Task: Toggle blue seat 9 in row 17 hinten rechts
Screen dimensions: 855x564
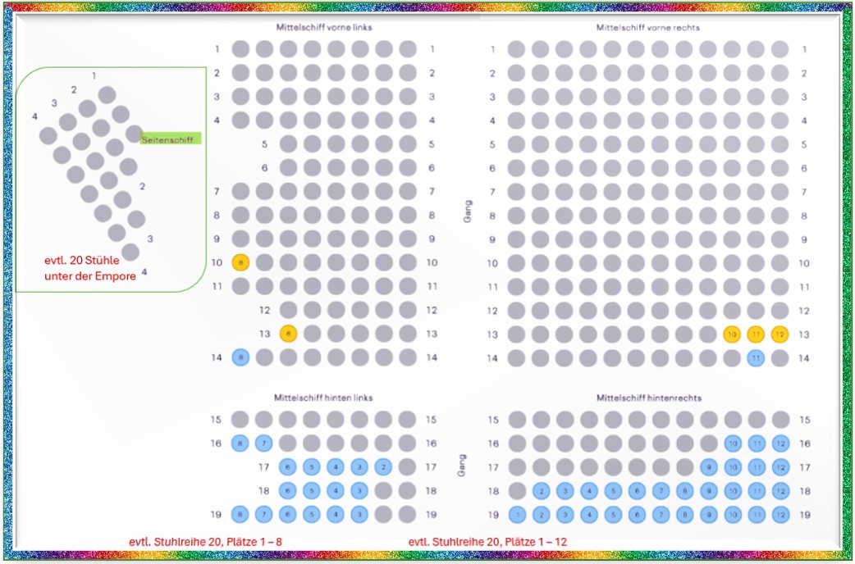Action: (x=708, y=467)
